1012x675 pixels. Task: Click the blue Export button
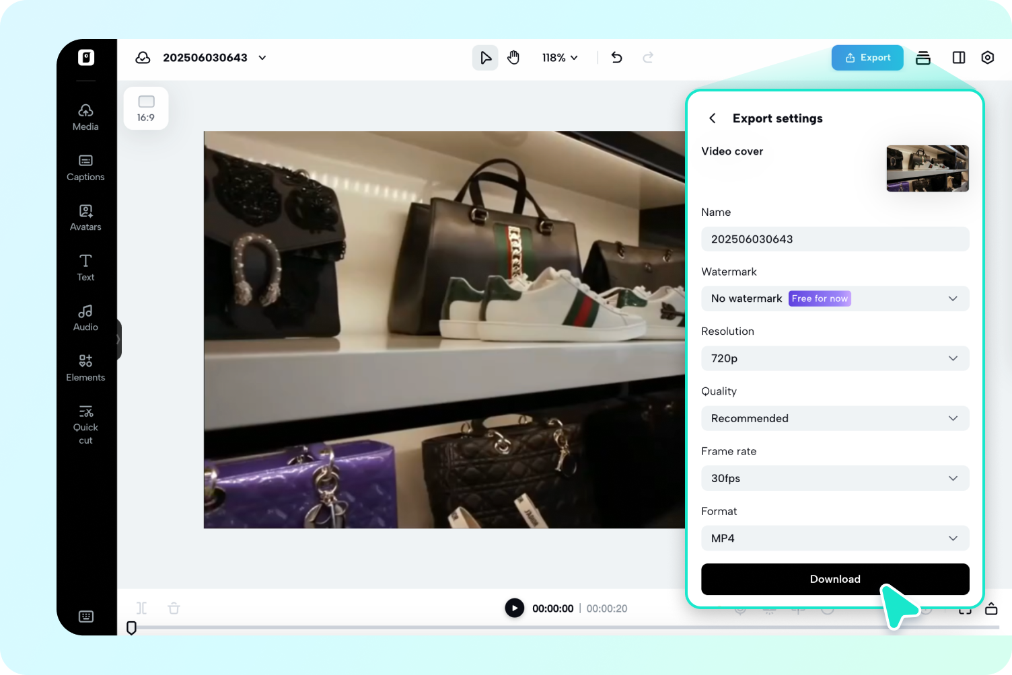[x=867, y=58]
